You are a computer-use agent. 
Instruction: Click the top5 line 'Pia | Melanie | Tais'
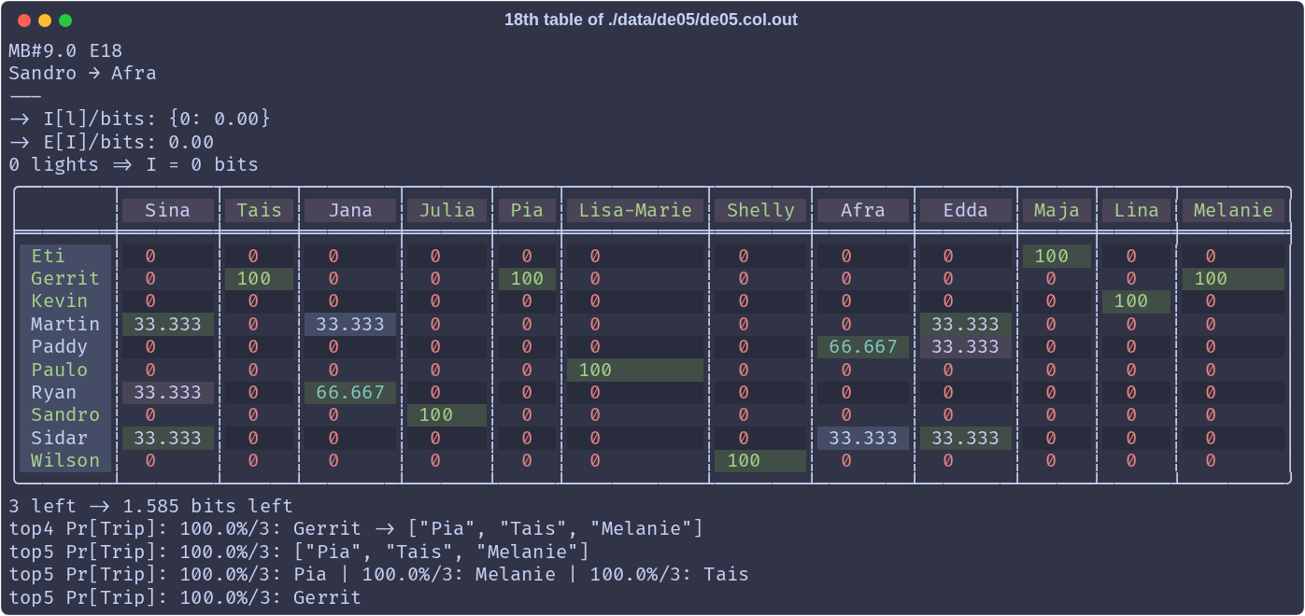point(378,574)
